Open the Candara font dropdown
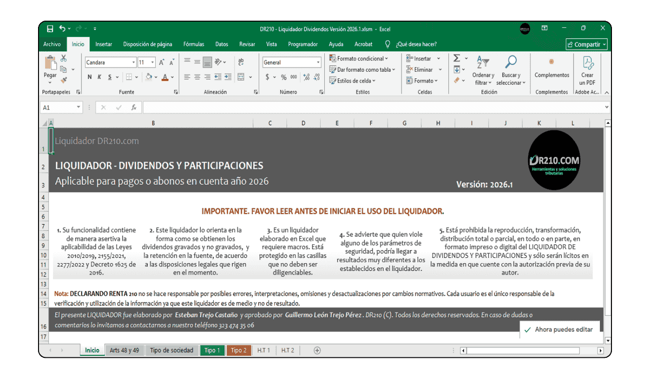 point(134,62)
